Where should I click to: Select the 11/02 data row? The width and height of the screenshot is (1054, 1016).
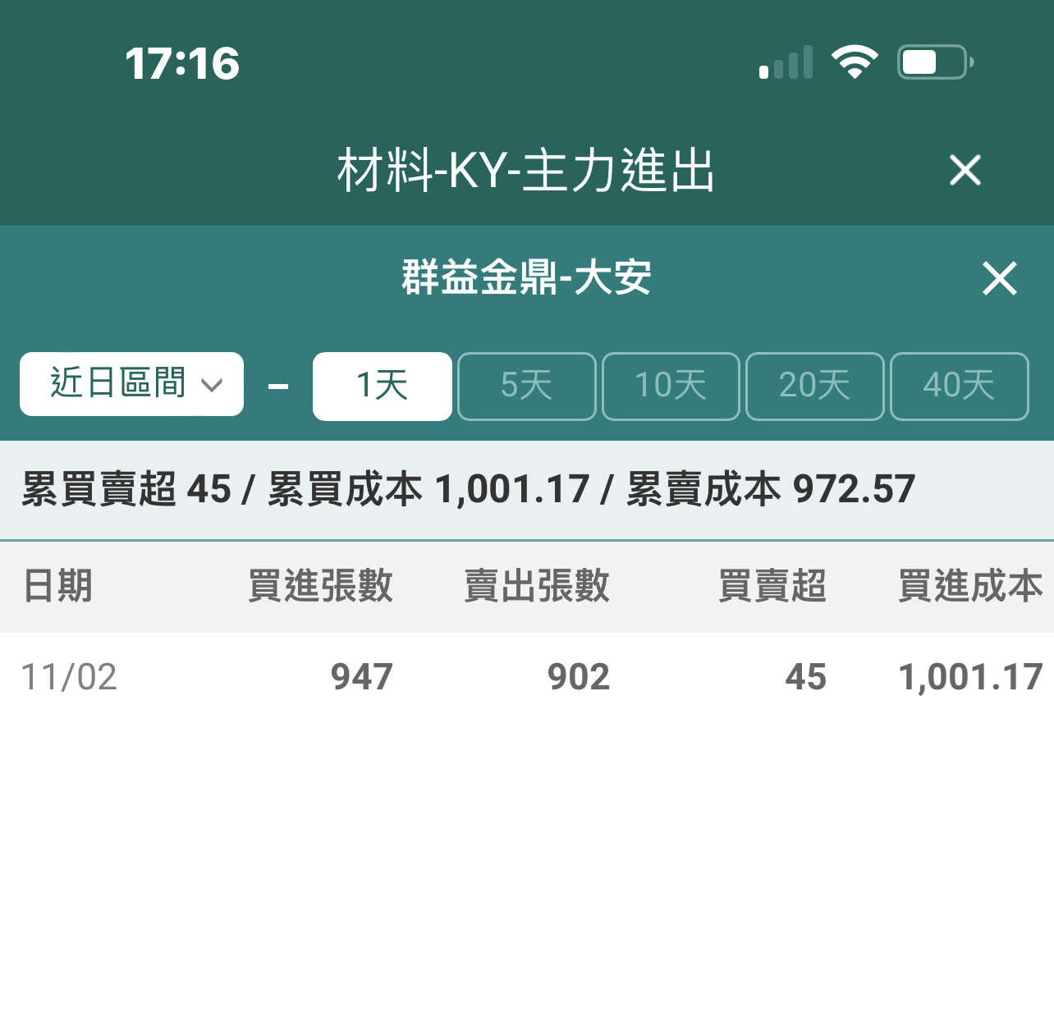click(x=525, y=675)
